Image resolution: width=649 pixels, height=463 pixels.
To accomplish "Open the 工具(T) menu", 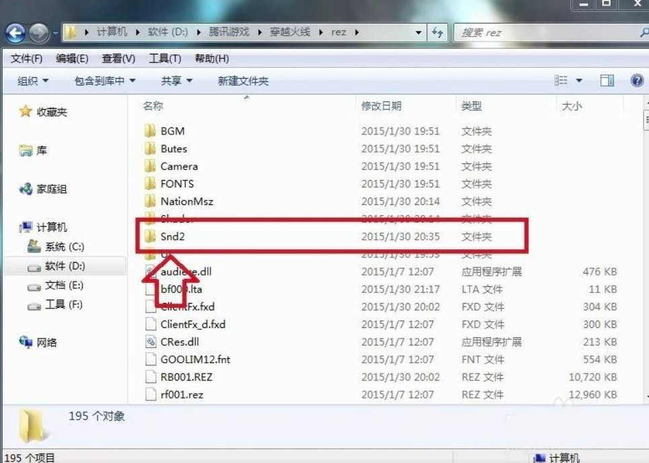I will 165,58.
